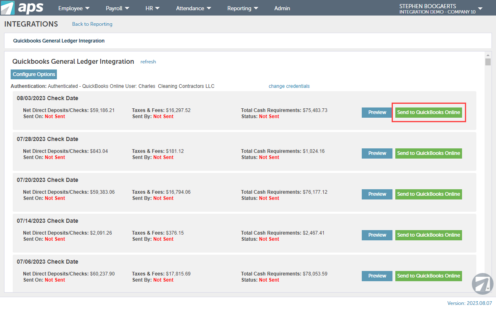Click the refresh link
This screenshot has width=496, height=309.
pos(148,62)
